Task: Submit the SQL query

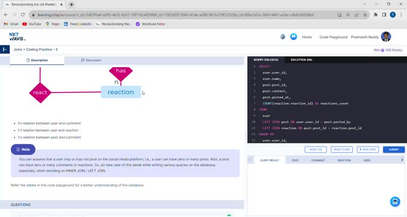Action: tap(394, 149)
